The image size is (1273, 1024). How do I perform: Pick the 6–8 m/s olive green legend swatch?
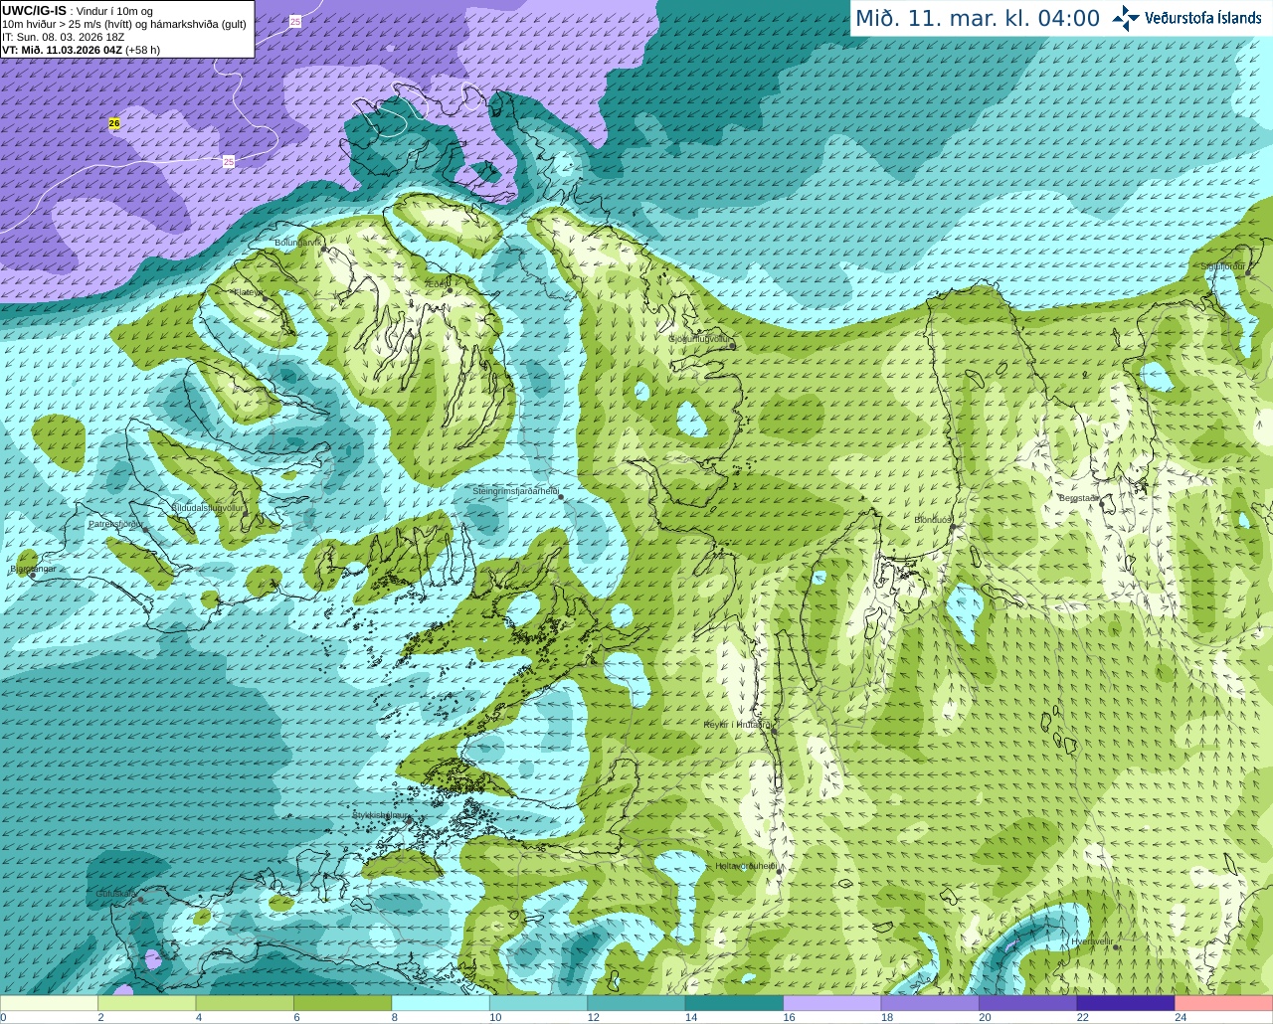tap(343, 1003)
